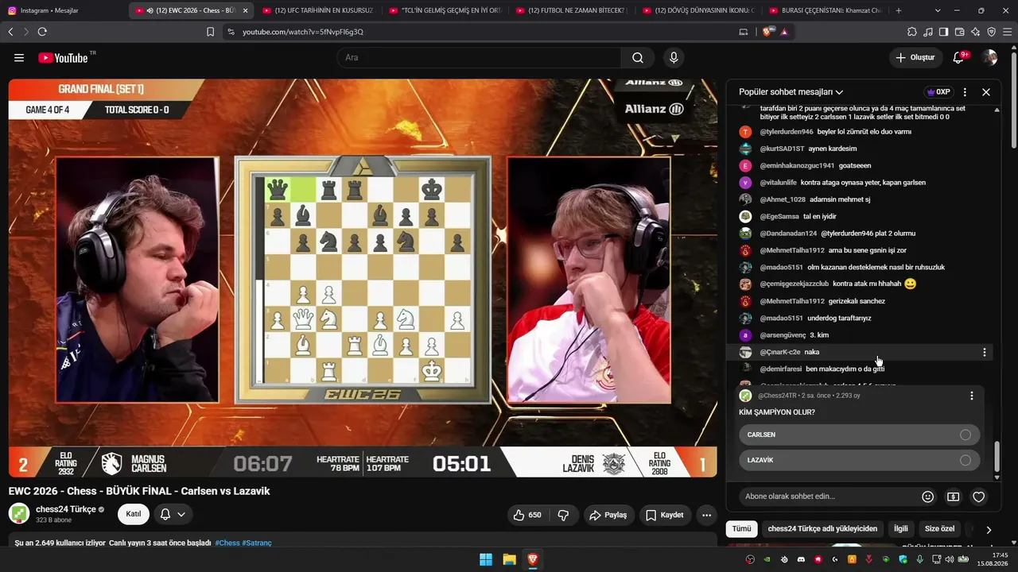Show more filter chips with the right arrow
Image resolution: width=1018 pixels, height=572 pixels.
989,529
